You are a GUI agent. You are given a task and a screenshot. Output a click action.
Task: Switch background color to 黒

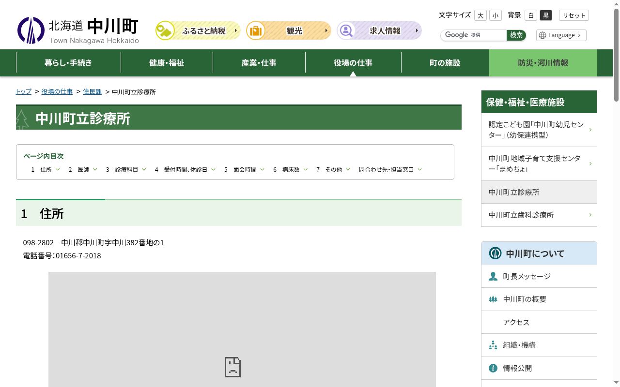point(546,15)
